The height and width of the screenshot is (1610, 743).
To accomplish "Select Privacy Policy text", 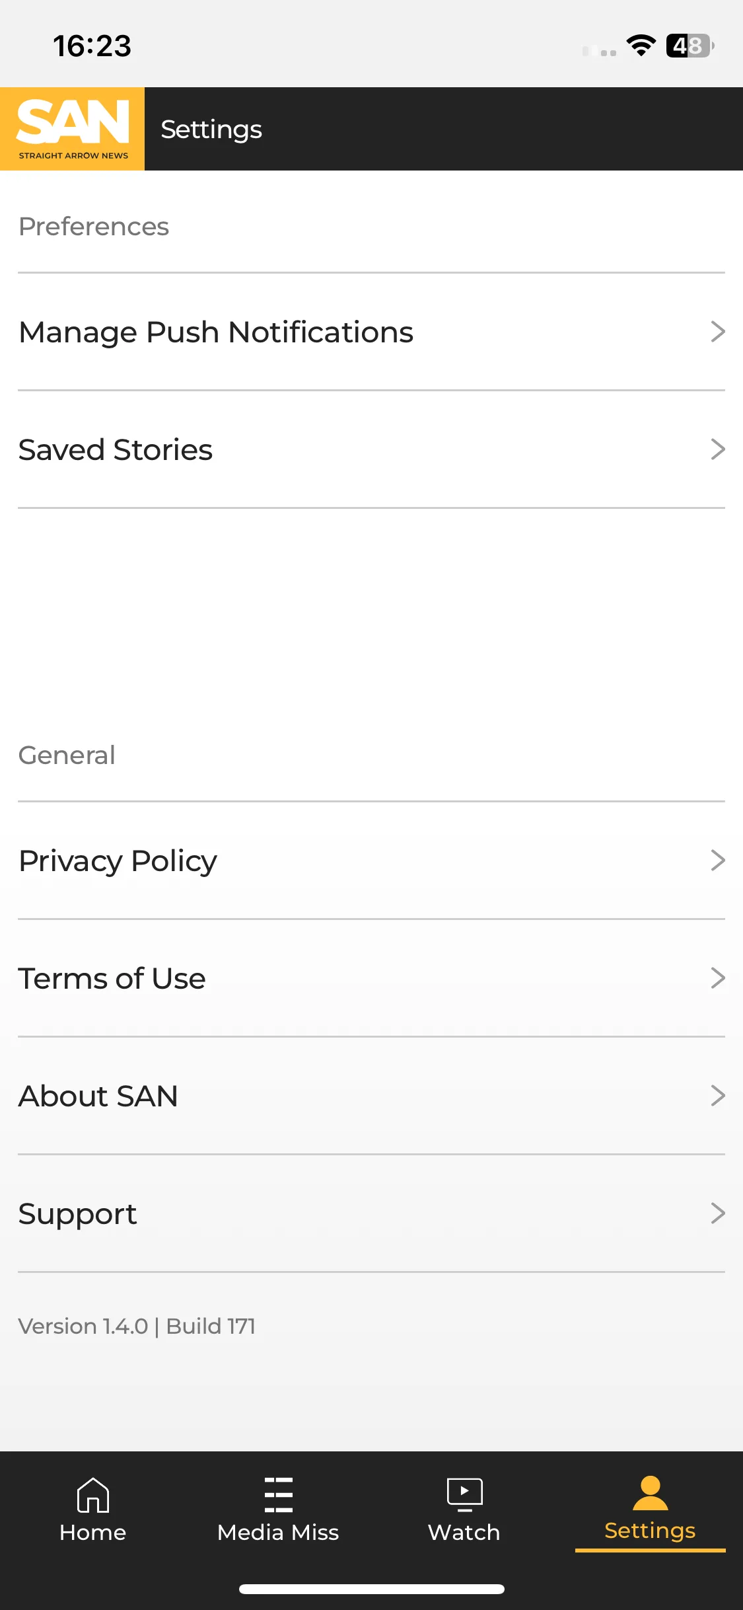I will click(118, 862).
